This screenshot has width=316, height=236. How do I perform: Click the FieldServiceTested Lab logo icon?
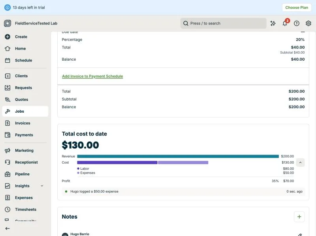click(x=8, y=23)
